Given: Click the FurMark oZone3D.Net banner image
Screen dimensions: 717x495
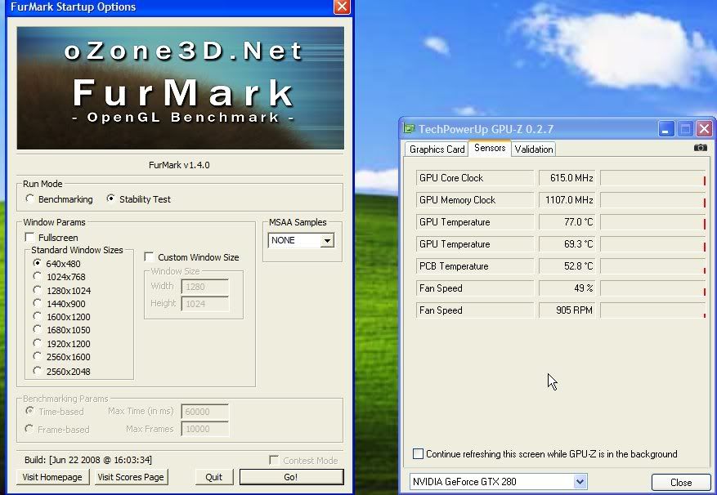Looking at the screenshot, I should click(x=180, y=87).
